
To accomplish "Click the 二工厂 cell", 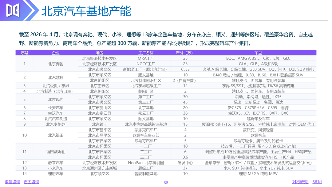I will pos(146,152).
